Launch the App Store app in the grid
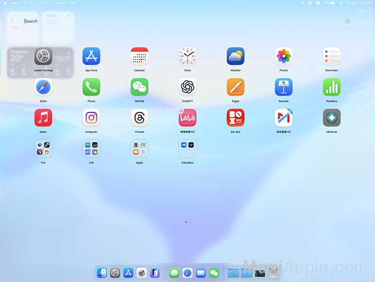 (x=91, y=56)
